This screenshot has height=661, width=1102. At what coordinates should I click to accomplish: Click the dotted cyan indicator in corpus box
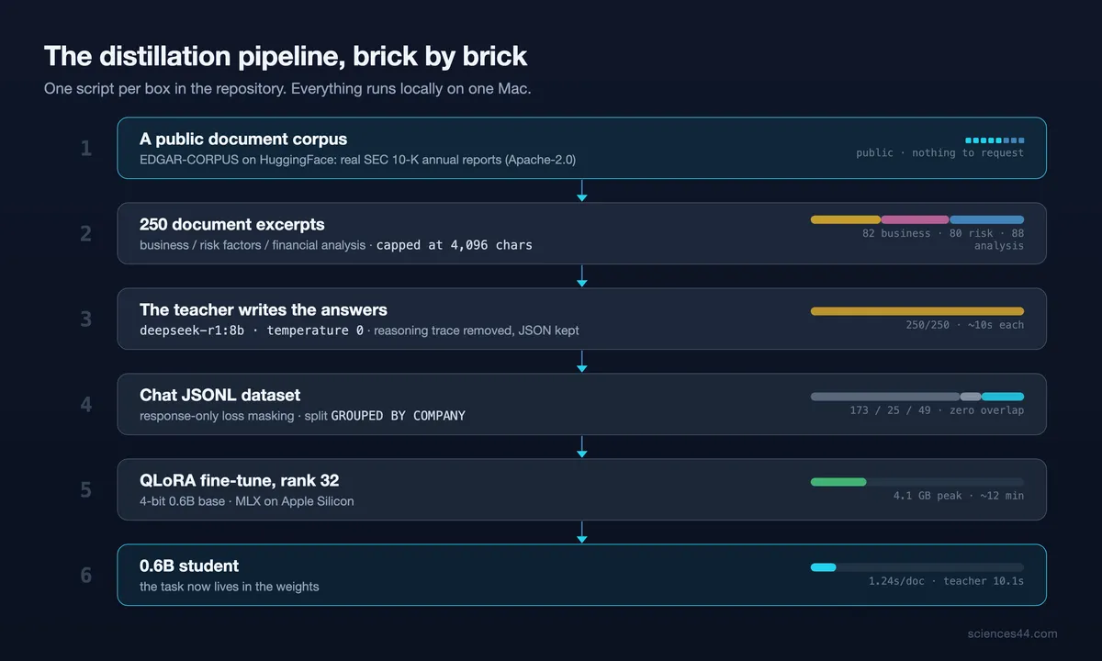pos(995,140)
